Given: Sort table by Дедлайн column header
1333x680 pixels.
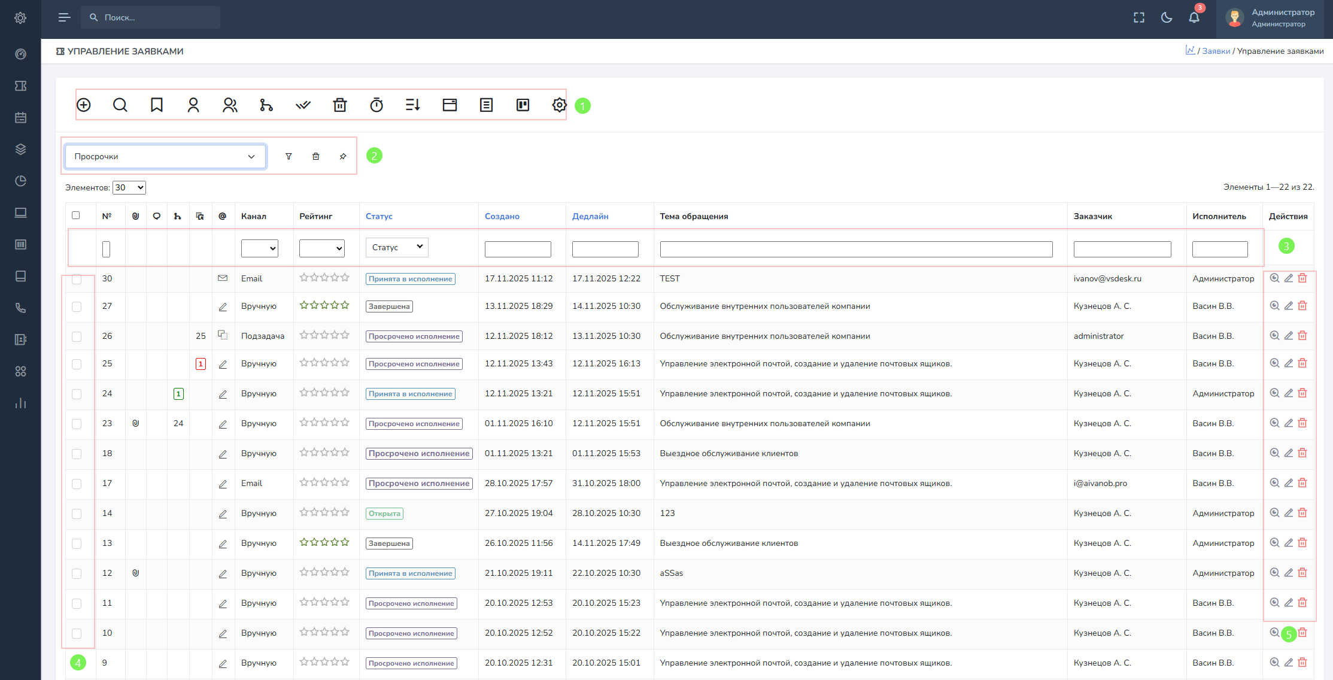Looking at the screenshot, I should pos(590,216).
